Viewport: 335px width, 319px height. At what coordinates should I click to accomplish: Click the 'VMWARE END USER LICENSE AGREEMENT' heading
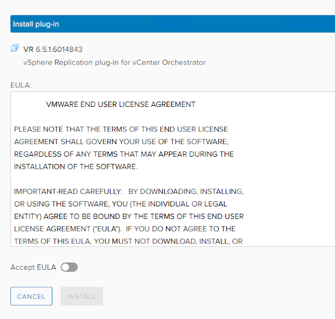pos(121,104)
